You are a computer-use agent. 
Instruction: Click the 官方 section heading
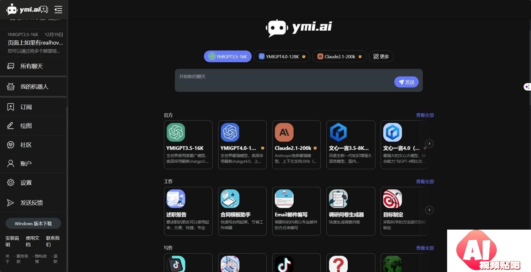(x=168, y=115)
